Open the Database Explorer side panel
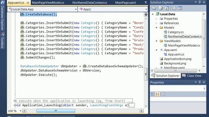Image resolution: width=209 pixels, height=117 pixels. coord(2,16)
